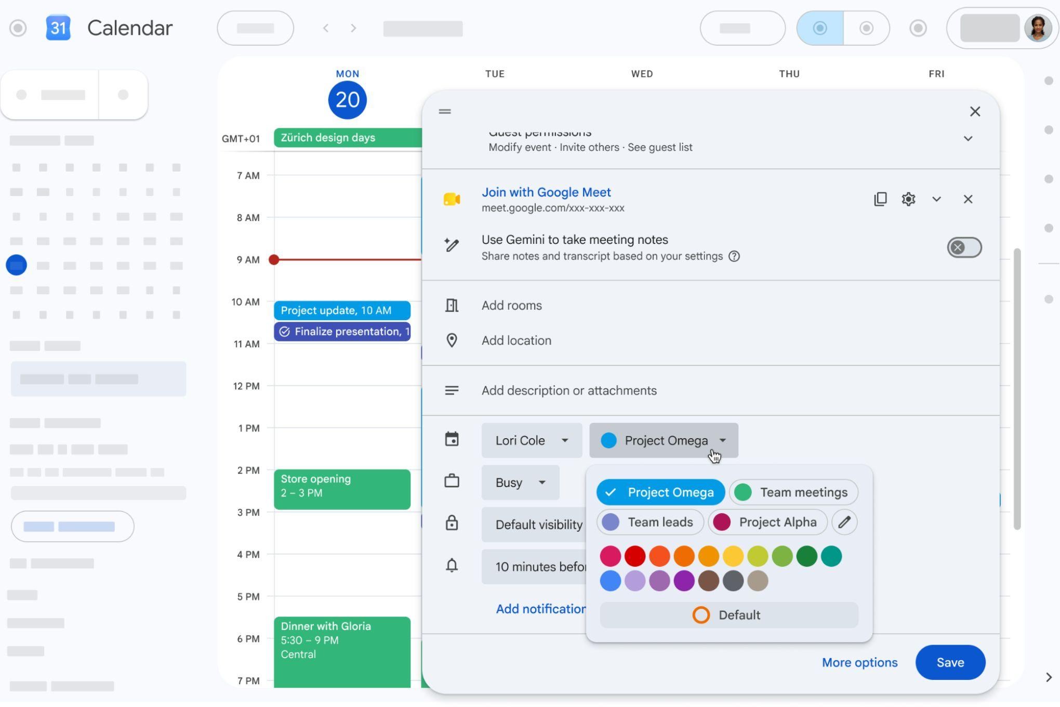Image resolution: width=1060 pixels, height=707 pixels.
Task: Click the calendar icon beside Lori Cole
Action: (452, 440)
